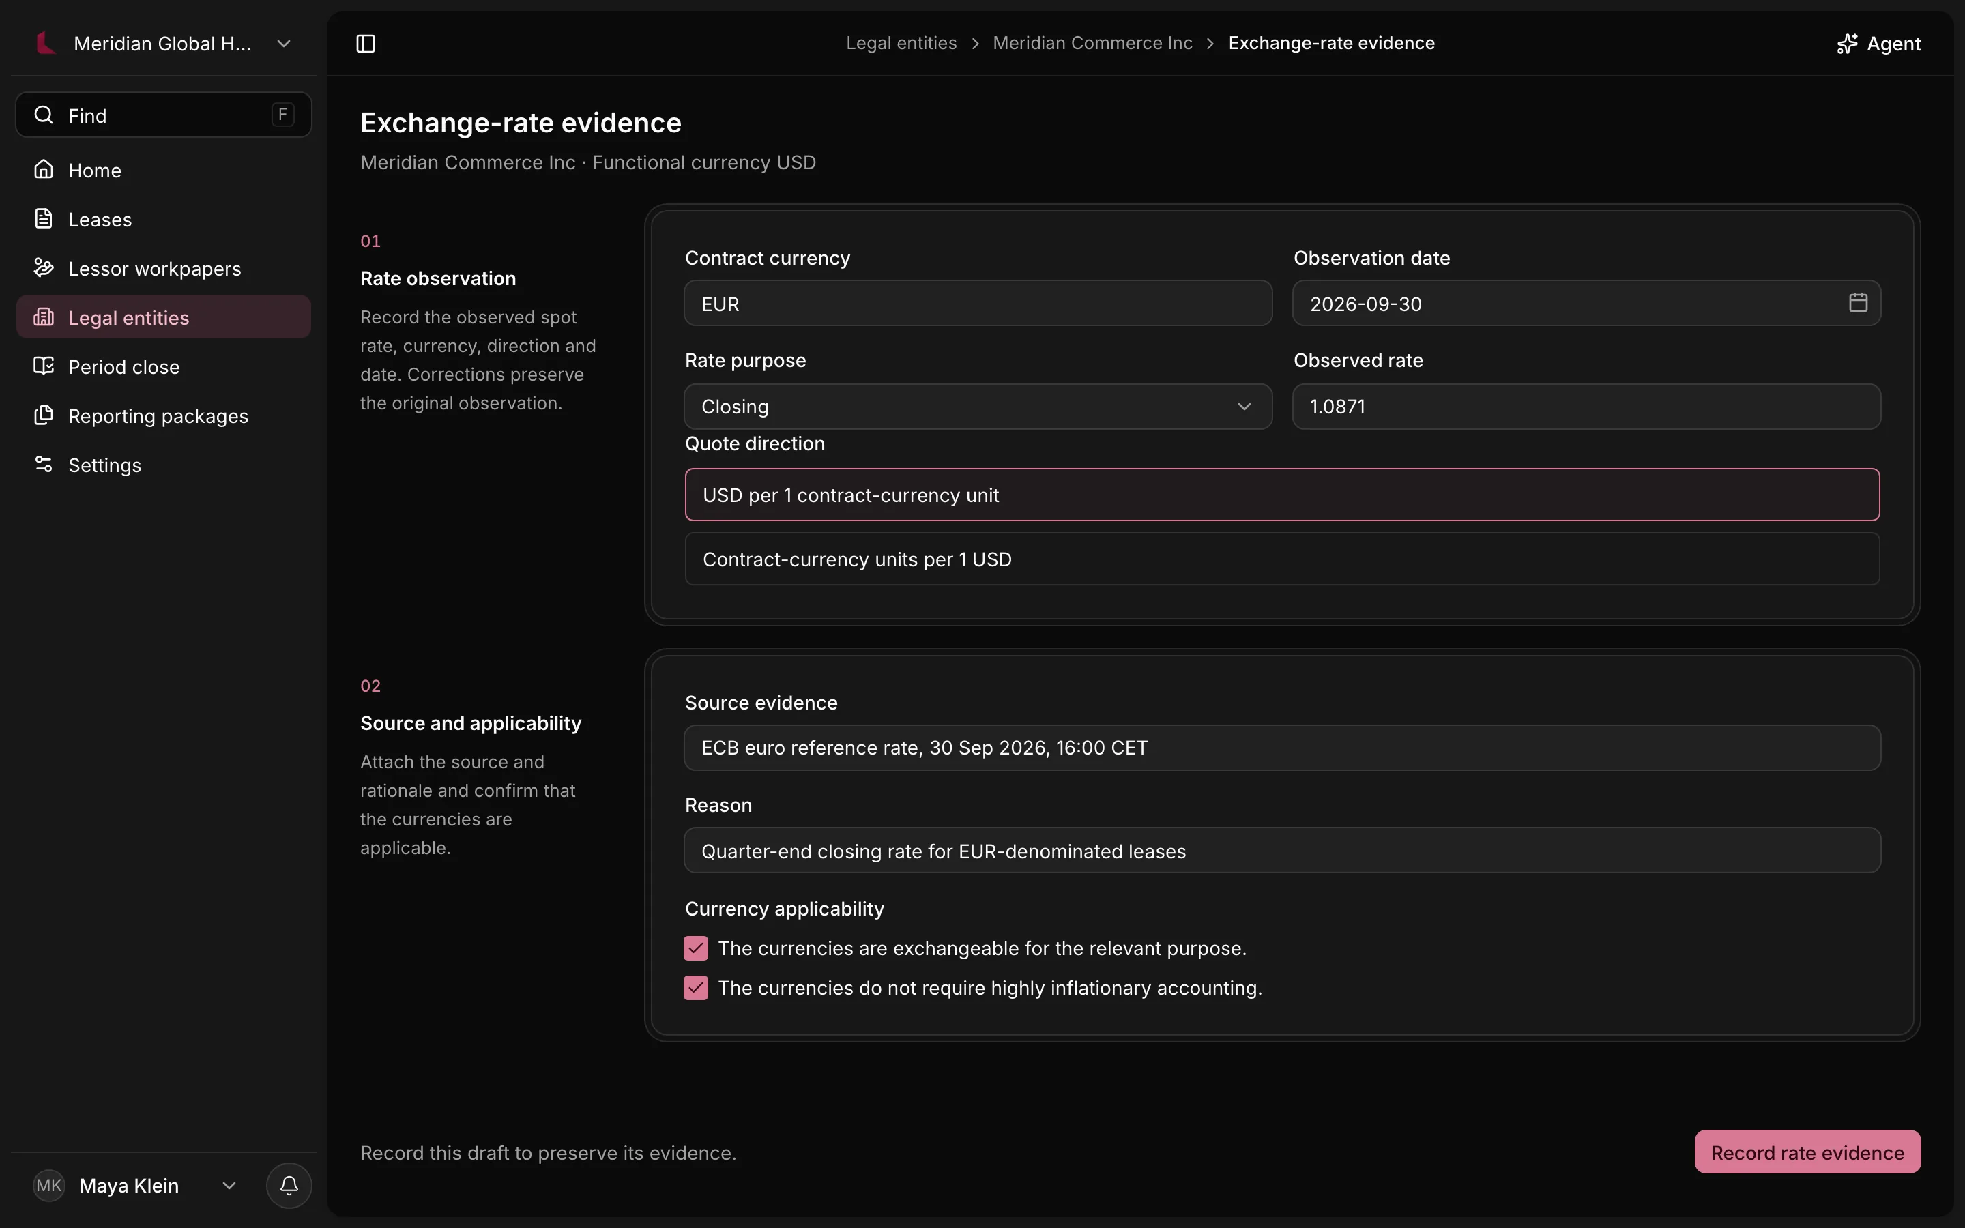
Task: Open the notifications bell
Action: tap(289, 1186)
